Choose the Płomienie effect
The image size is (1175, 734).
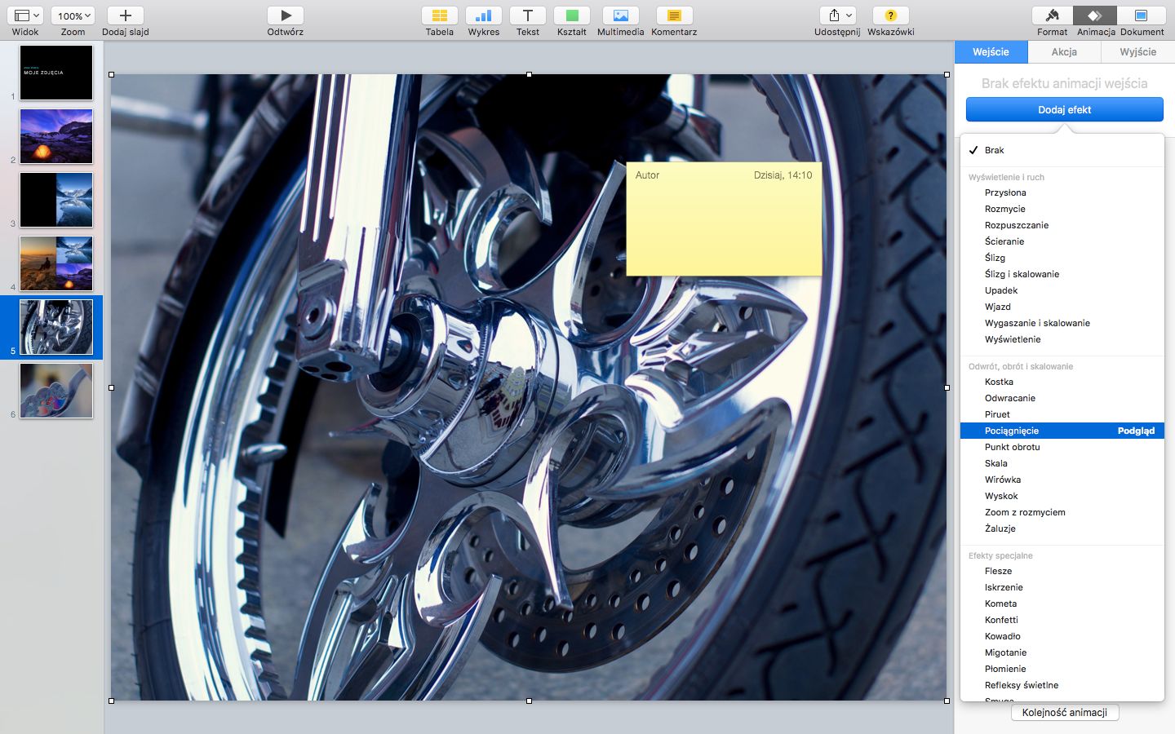point(1062,669)
